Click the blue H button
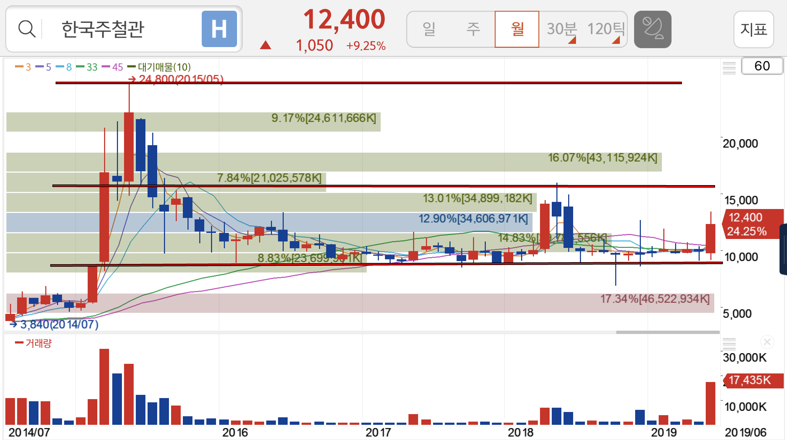The image size is (787, 443). 219,29
